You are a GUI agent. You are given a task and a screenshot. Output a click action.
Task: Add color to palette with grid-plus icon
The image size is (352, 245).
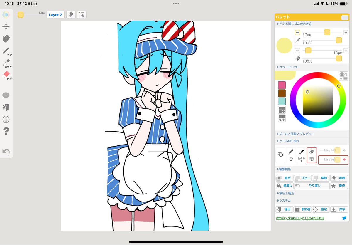point(282,110)
